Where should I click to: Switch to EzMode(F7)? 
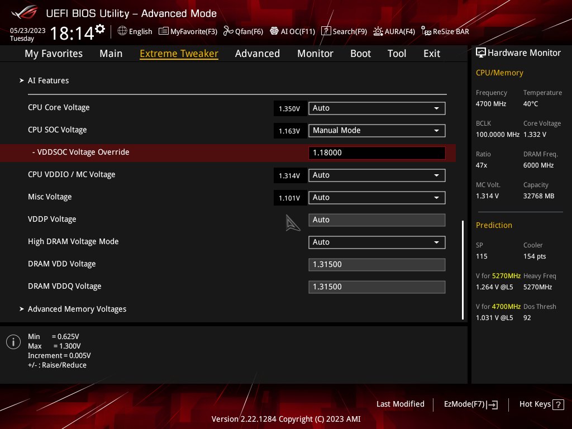[x=470, y=404]
